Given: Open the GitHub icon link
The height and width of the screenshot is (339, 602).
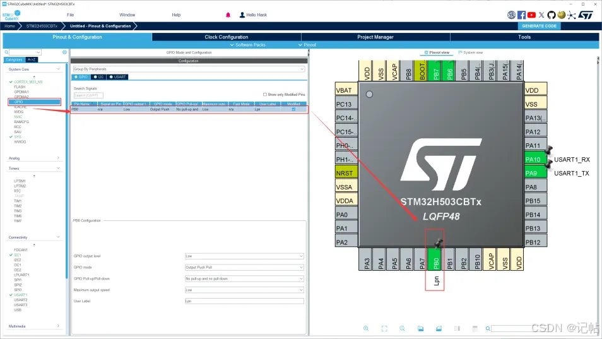Looking at the screenshot, I should (552, 15).
